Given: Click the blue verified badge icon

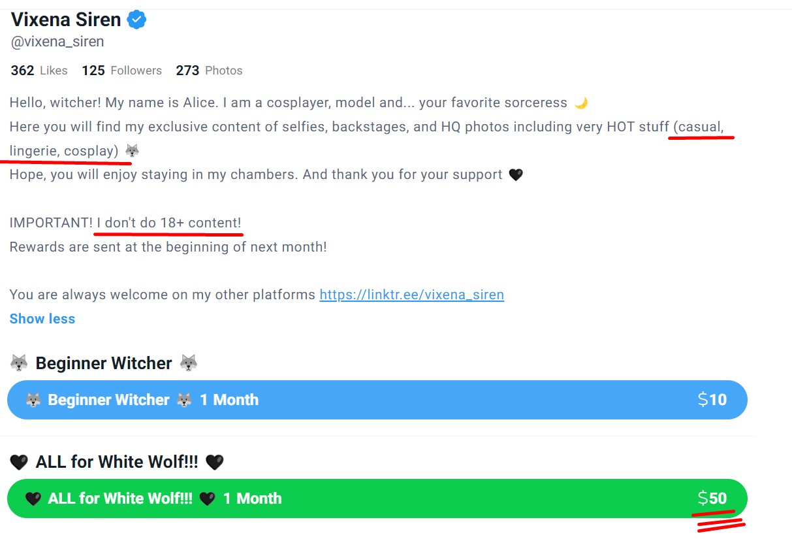Looking at the screenshot, I should coord(136,20).
